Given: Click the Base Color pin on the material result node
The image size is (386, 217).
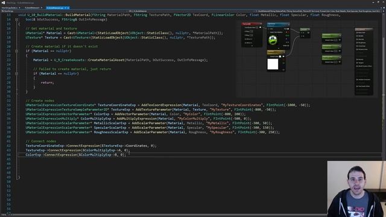Looking at the screenshot, I should pos(357,33).
